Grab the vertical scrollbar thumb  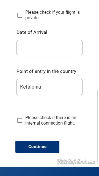pos(97,126)
